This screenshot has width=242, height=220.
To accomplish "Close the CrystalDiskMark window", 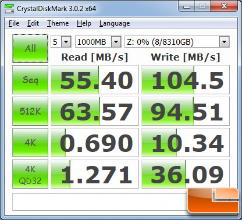I will pos(225,6).
